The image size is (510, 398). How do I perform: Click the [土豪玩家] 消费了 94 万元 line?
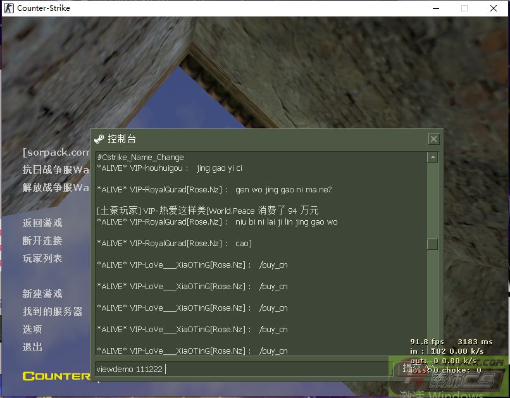[208, 211]
